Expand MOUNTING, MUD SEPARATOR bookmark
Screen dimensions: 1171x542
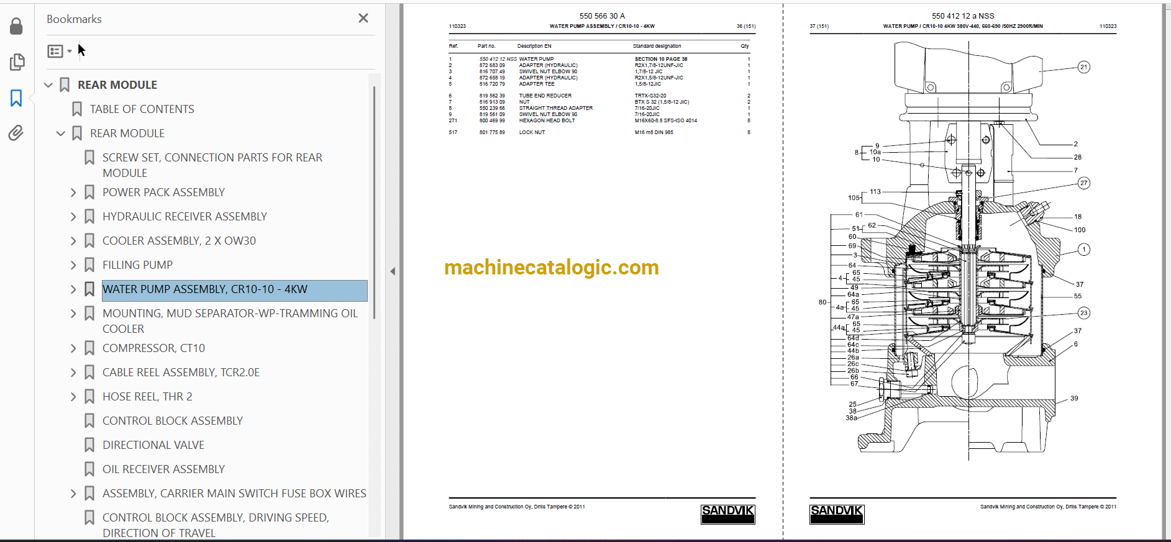[73, 314]
